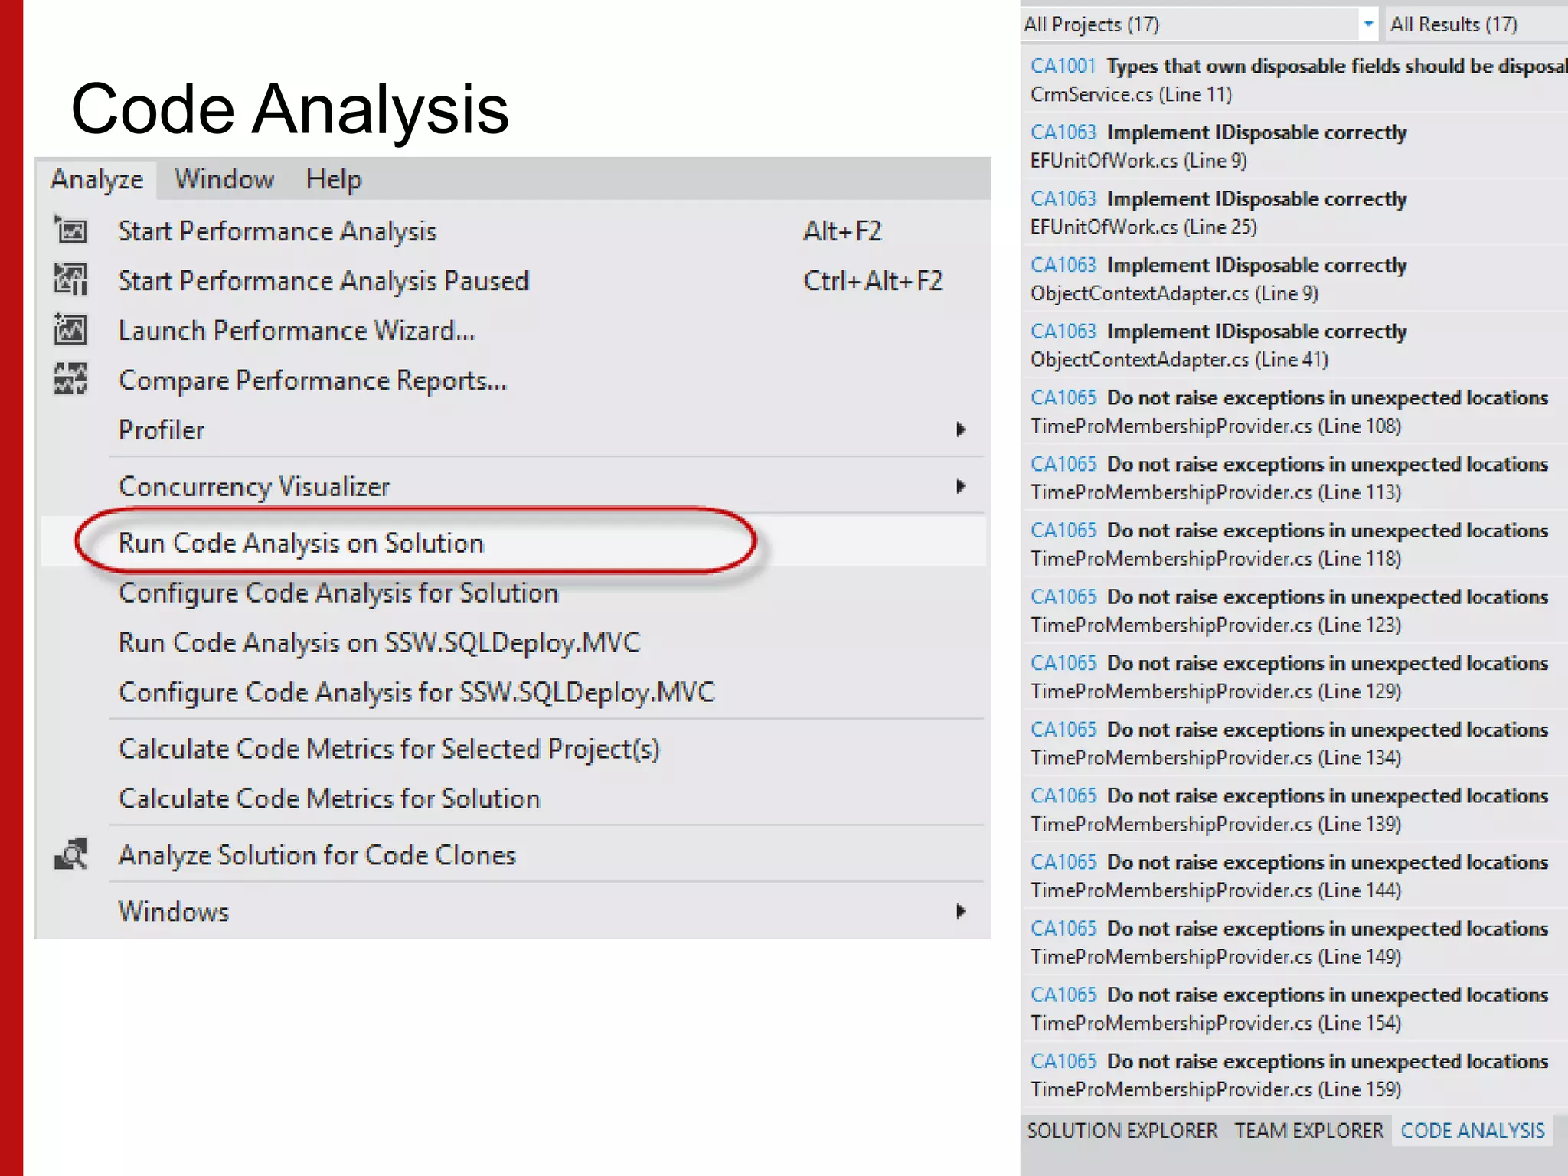Click 'Types that own disposable fields' warning title
This screenshot has width=1568, height=1176.
point(1337,67)
